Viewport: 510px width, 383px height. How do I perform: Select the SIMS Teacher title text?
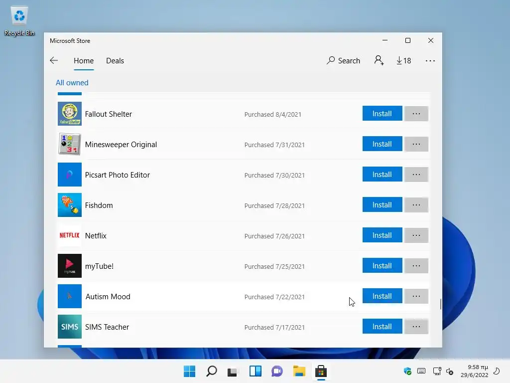pos(107,327)
